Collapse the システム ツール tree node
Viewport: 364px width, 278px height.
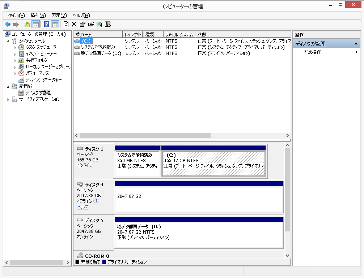pyautogui.click(x=8, y=41)
